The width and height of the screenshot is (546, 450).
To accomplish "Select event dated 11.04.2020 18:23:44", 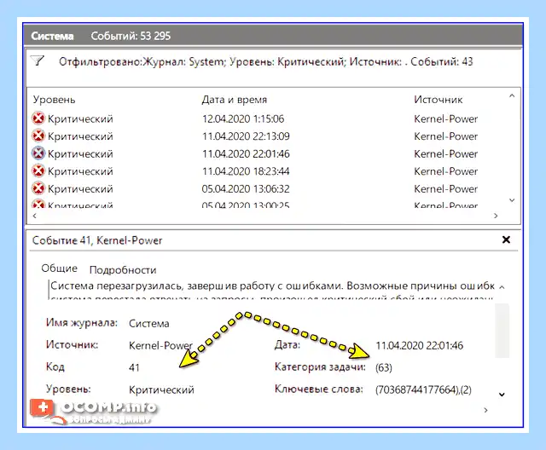I will [246, 171].
